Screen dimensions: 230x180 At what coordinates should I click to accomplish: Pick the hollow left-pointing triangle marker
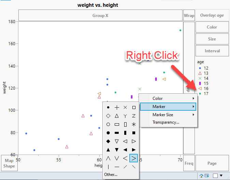pyautogui.click(x=125, y=141)
